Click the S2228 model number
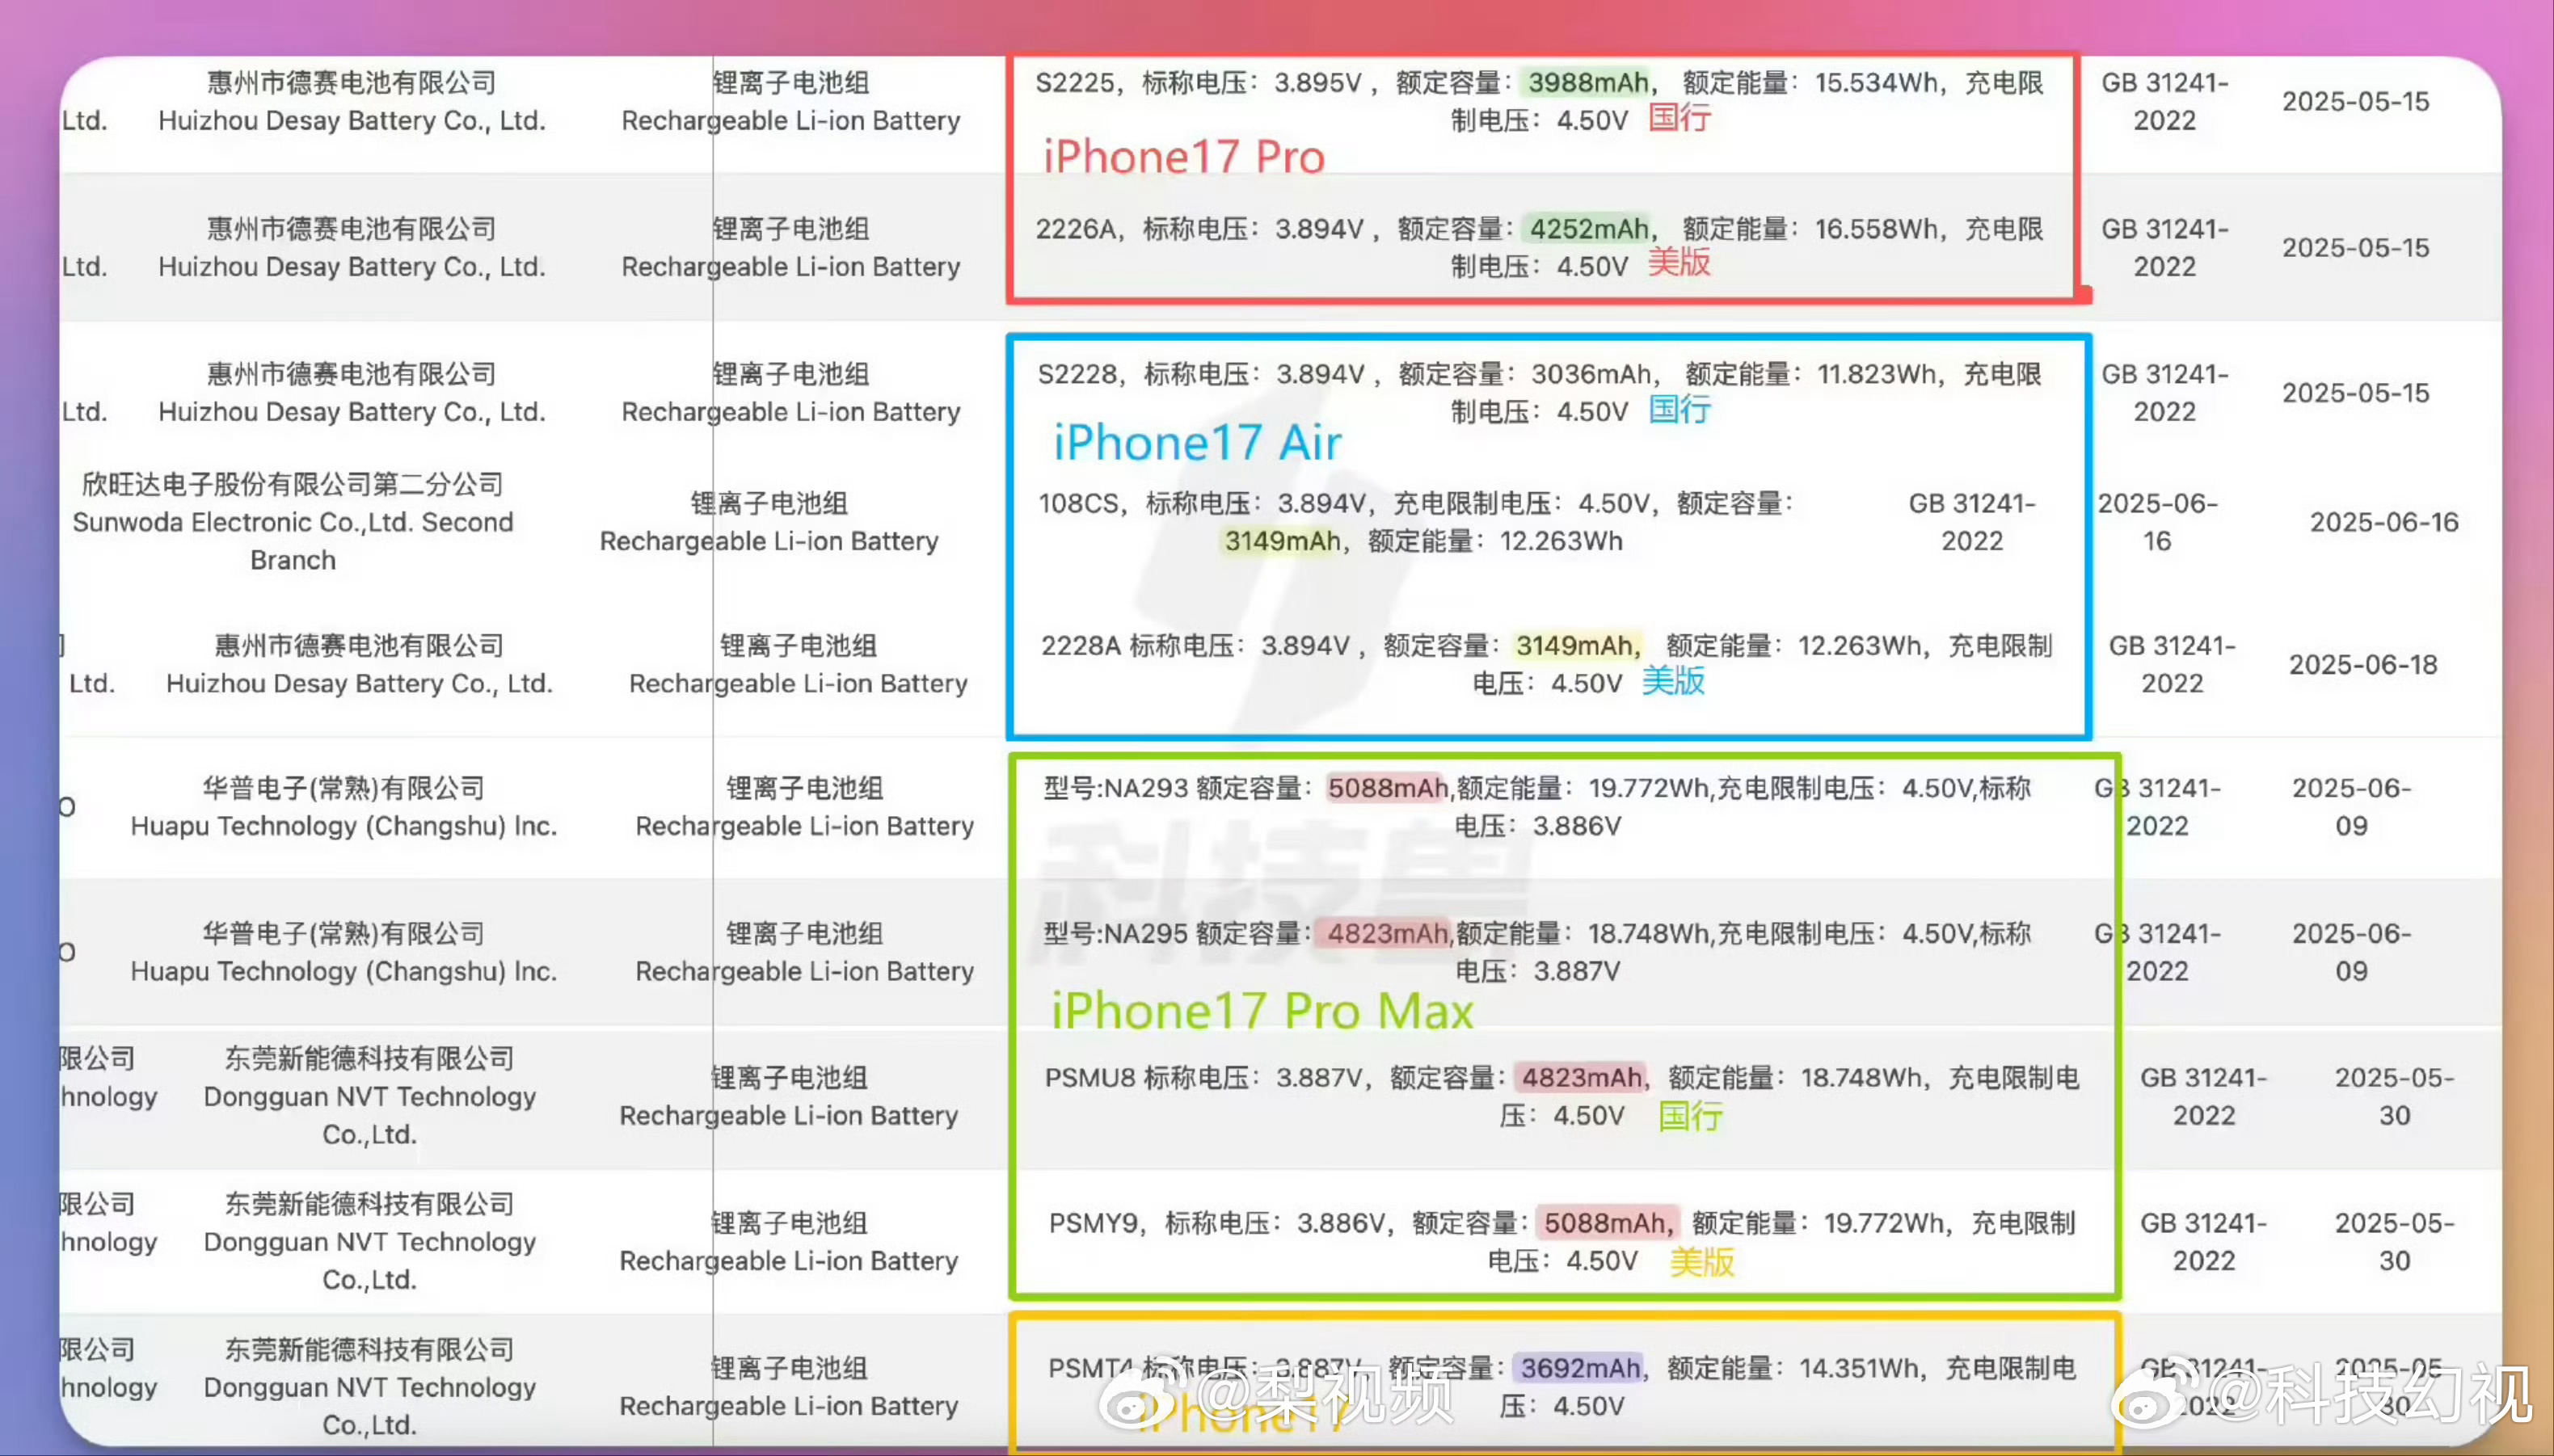This screenshot has width=2554, height=1456. [x=1077, y=374]
